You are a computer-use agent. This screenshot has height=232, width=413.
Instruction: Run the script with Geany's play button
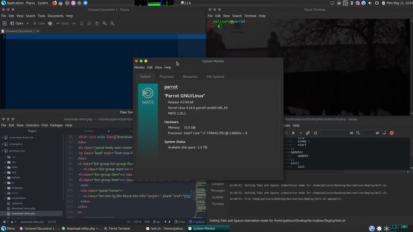click(293, 133)
